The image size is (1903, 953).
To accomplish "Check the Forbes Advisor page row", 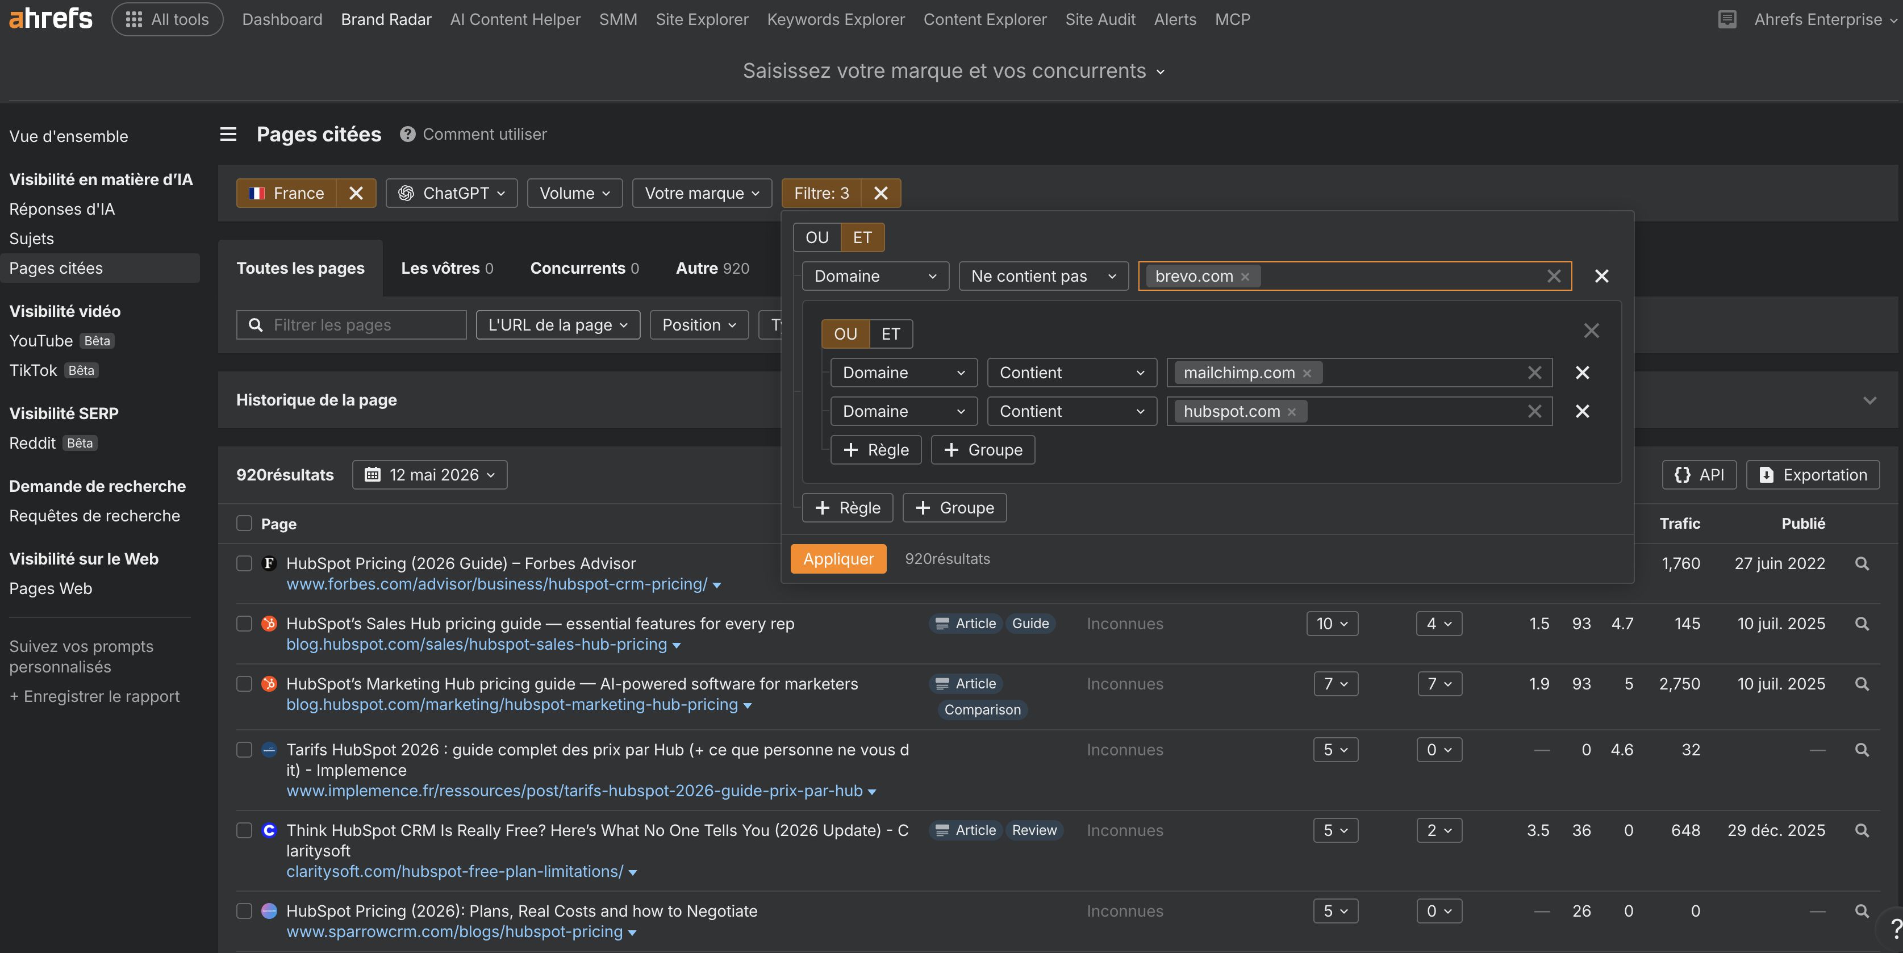I will [244, 563].
